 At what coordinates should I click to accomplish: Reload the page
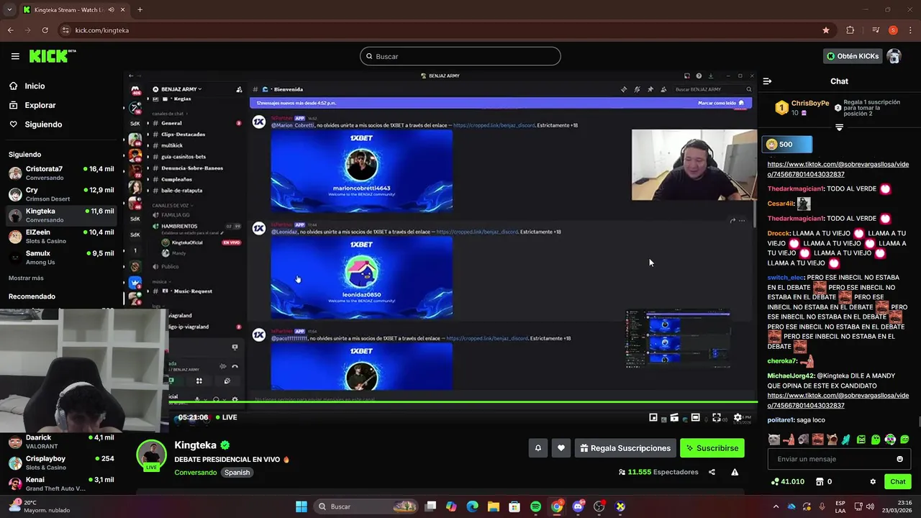[45, 30]
